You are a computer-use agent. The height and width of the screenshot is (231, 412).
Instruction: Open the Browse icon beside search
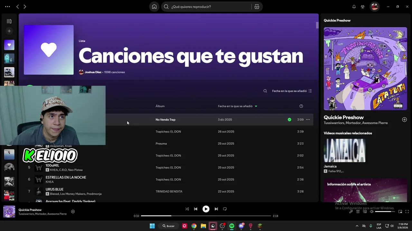(x=257, y=6)
